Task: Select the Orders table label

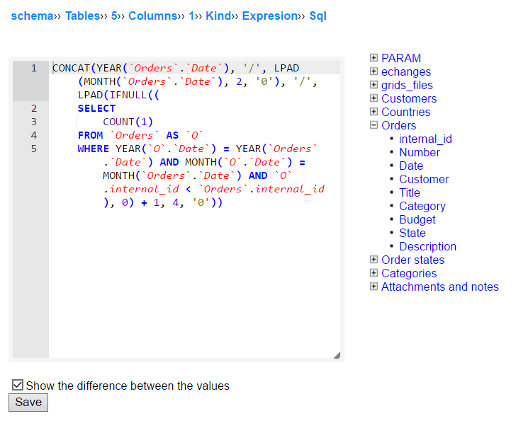Action: coord(399,125)
